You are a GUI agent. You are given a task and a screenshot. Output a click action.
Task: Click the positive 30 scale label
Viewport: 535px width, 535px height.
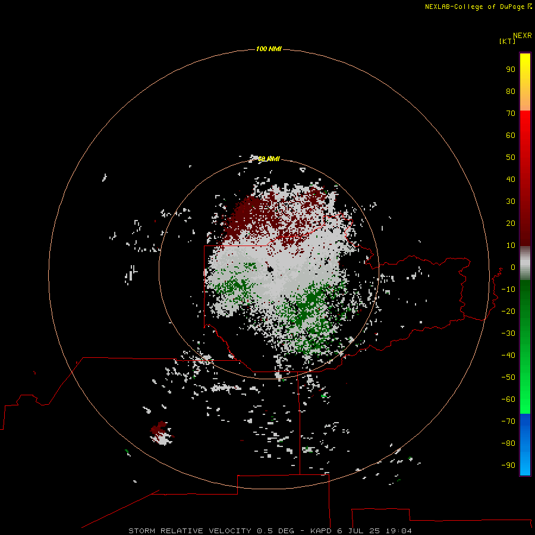point(511,202)
